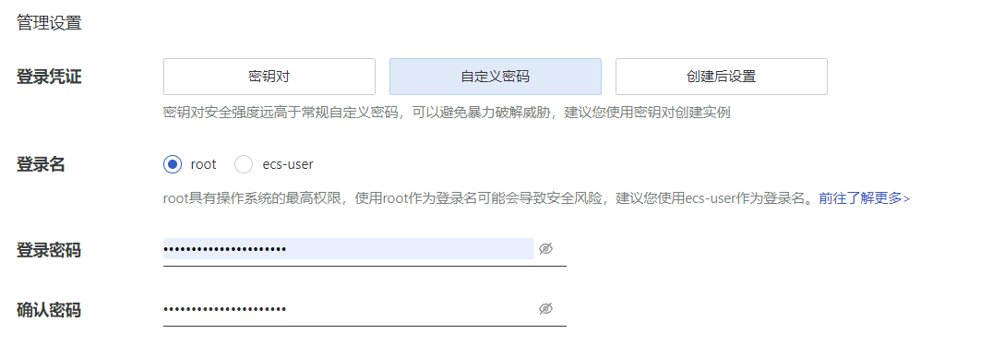Click the 登录名 field label

41,164
